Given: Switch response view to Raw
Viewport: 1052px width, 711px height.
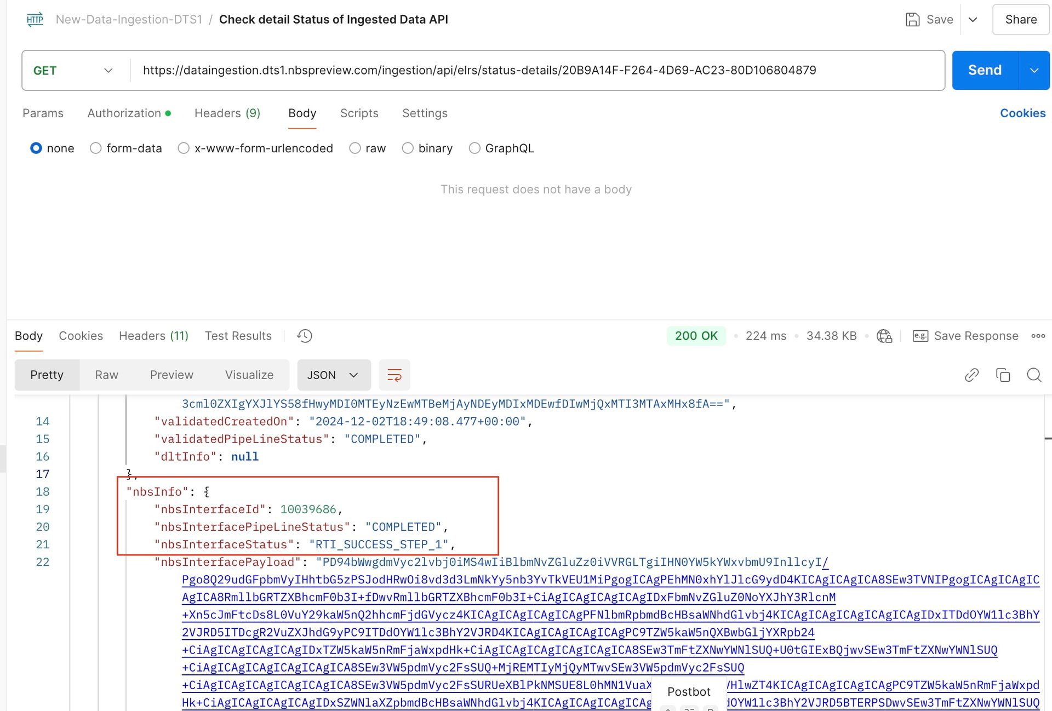Looking at the screenshot, I should click(106, 375).
